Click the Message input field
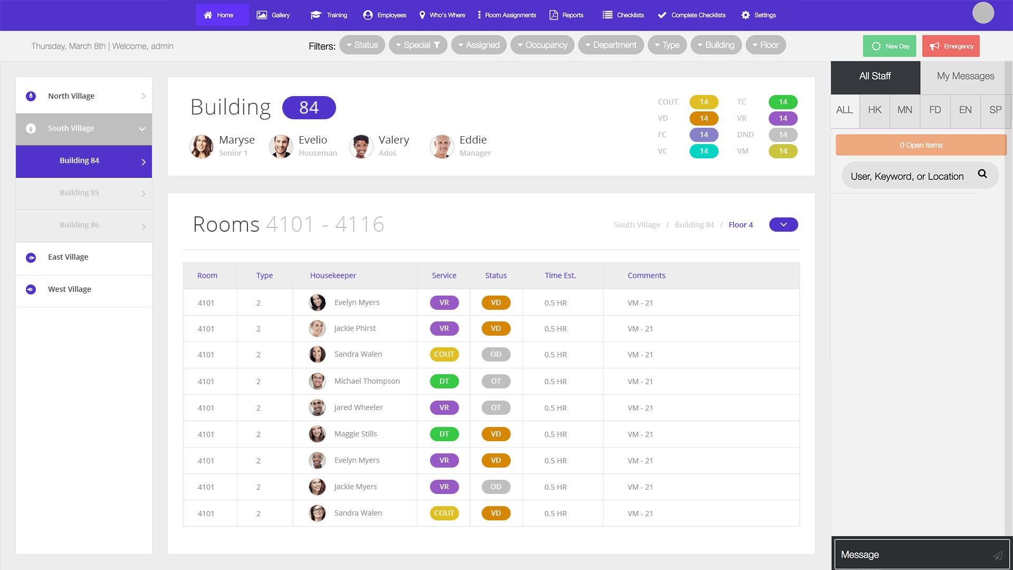 tap(913, 555)
